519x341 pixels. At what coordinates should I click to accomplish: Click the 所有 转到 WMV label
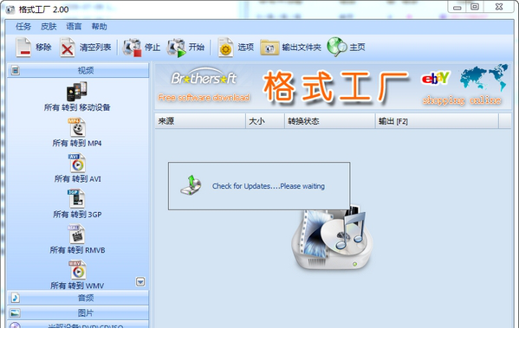tap(77, 286)
